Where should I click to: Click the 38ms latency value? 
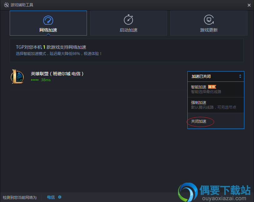coord(46,80)
